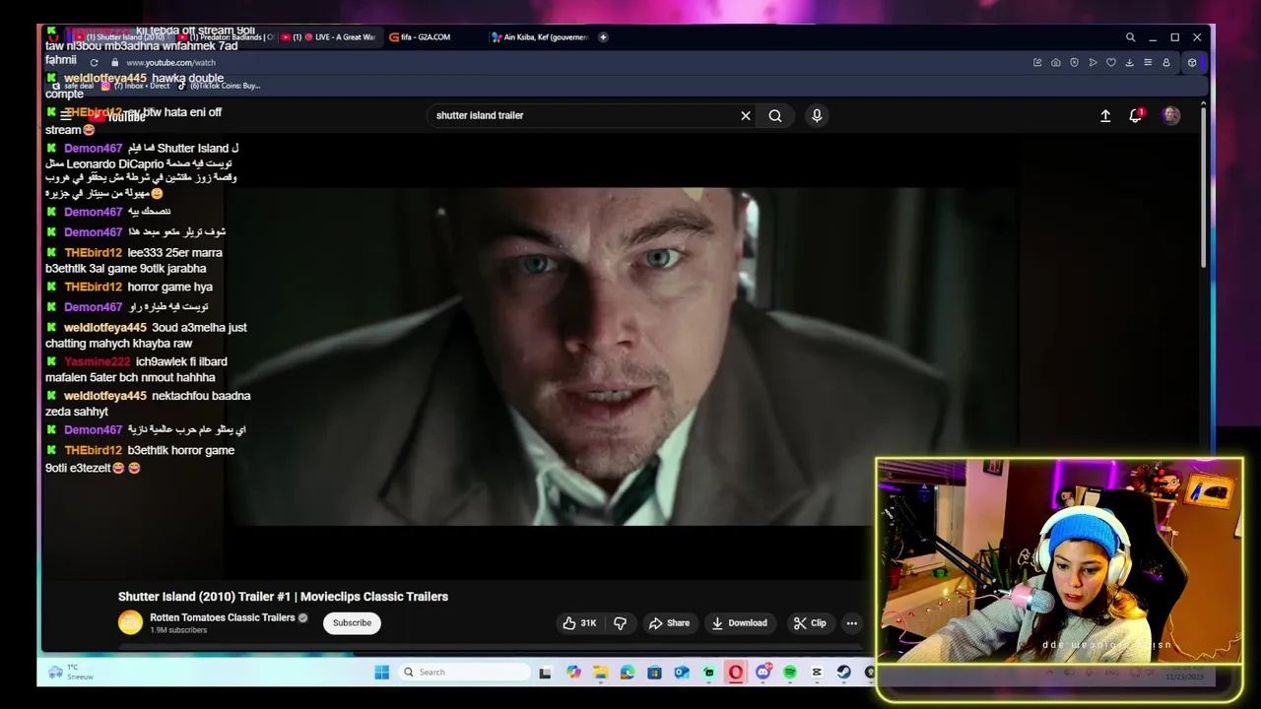This screenshot has height=709, width=1261.
Task: Open the Windows Start menu
Action: click(x=382, y=673)
